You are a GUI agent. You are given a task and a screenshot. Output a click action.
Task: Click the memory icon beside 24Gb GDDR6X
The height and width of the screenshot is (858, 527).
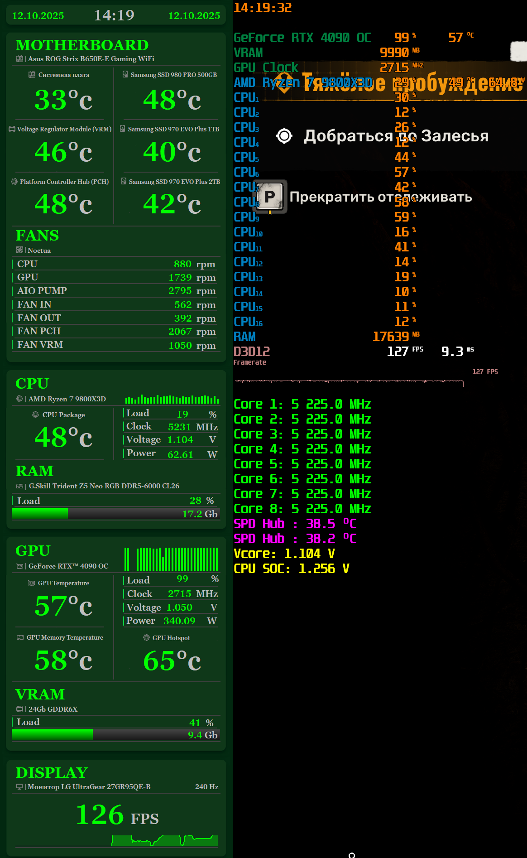(x=19, y=709)
